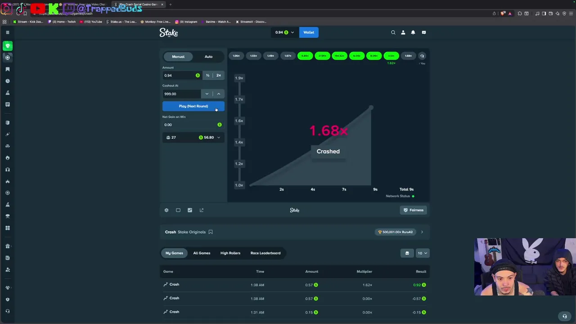Double bet amount with 2× button
576x324 pixels.
coord(219,76)
